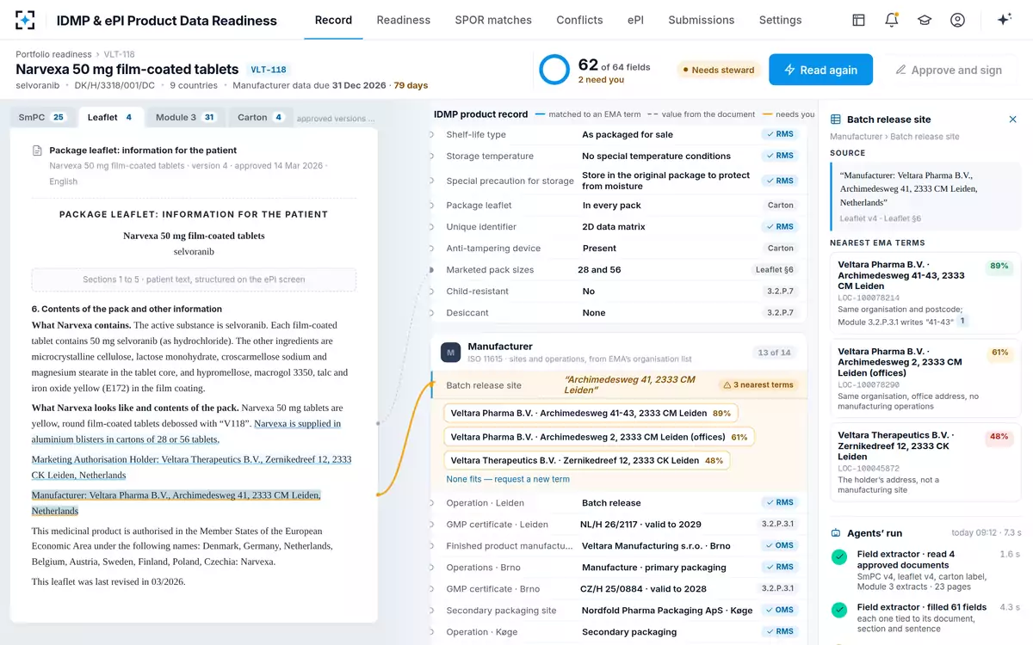Click the underlined Marketing Authorisation Holder sentence
Viewport: 1033px width, 645px height.
[191, 467]
